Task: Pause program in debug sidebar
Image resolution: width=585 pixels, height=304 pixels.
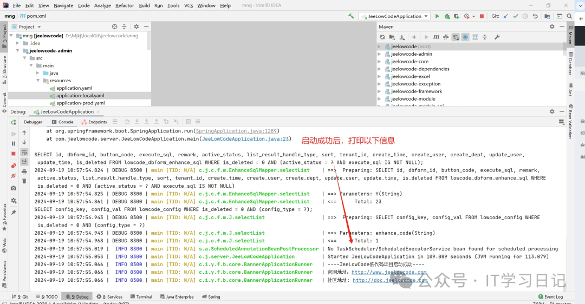Action: 14,143
